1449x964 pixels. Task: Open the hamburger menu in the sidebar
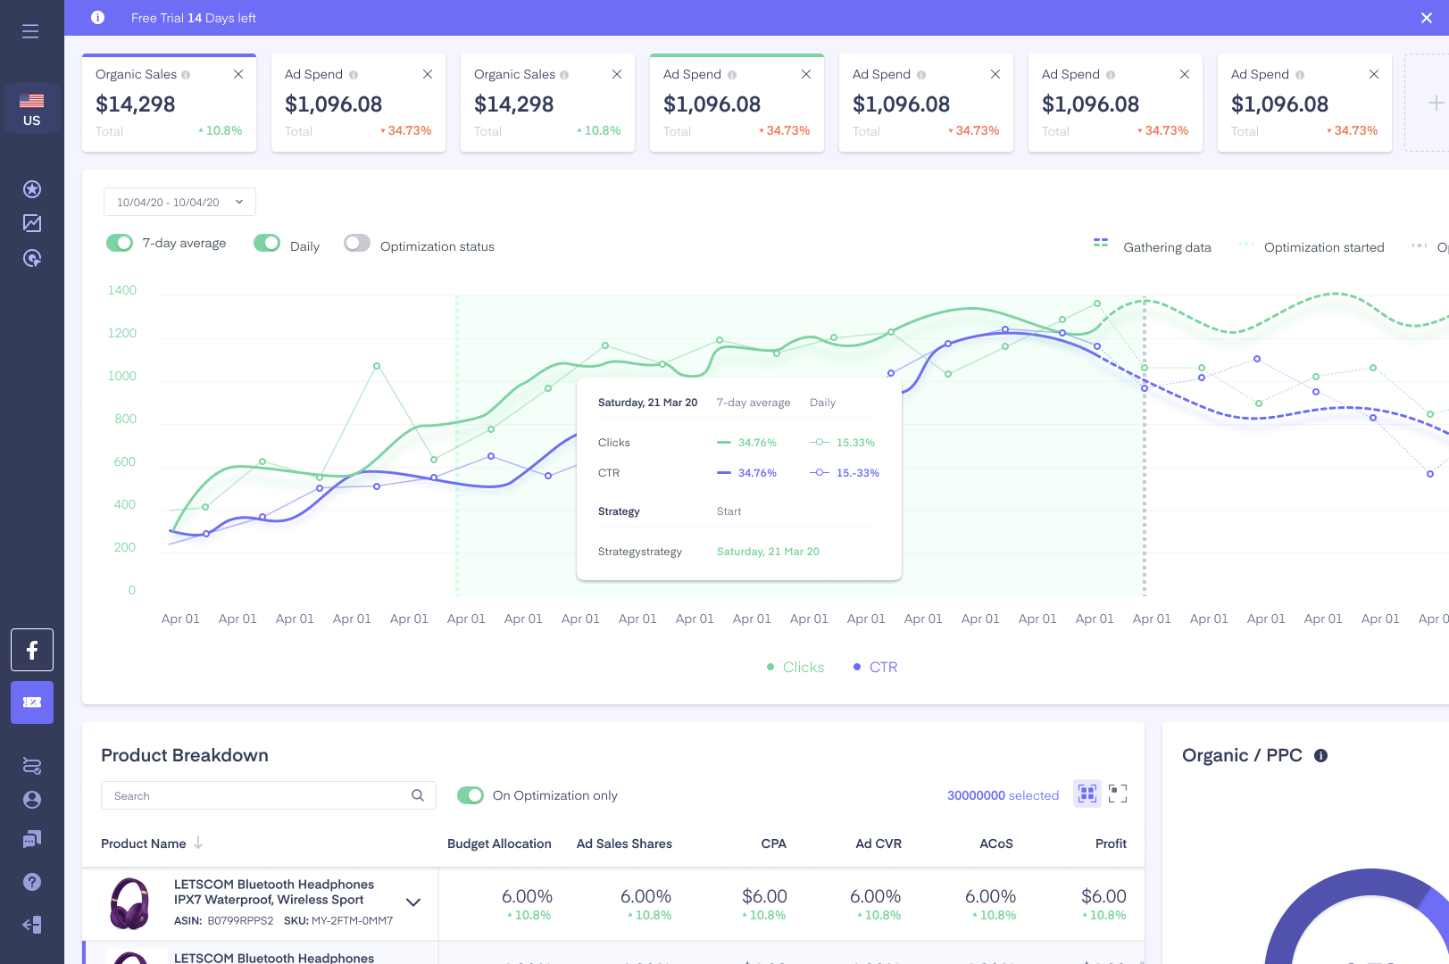(30, 31)
